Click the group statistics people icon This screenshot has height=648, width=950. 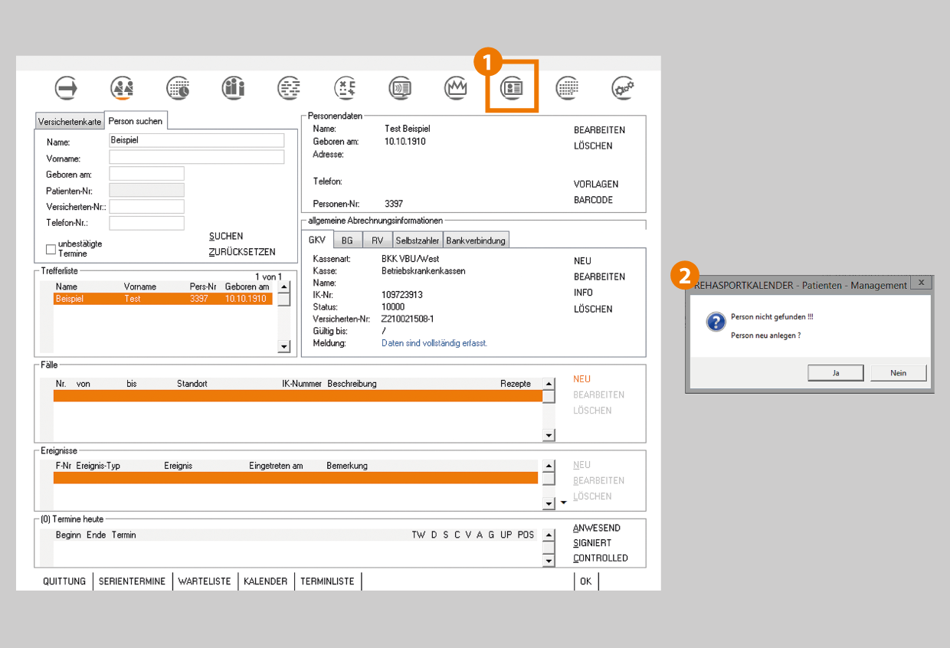tap(234, 88)
